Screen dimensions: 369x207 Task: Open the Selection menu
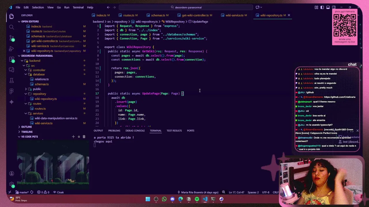[38, 7]
